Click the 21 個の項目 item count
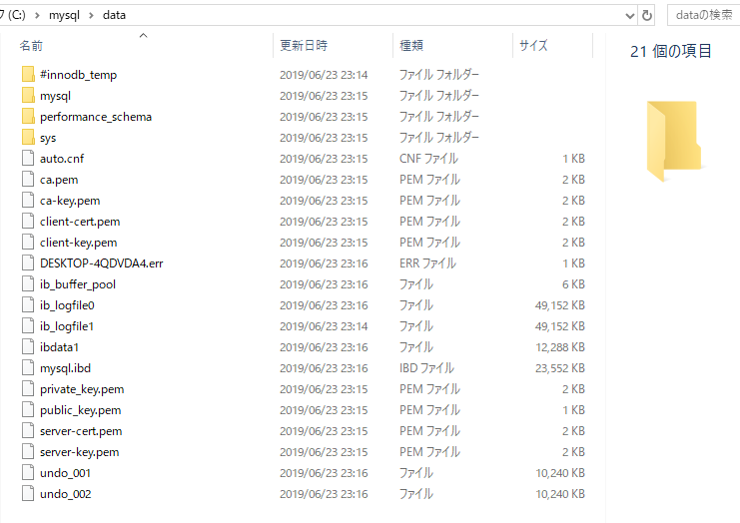Viewport: 740px width, 523px height. tap(671, 51)
